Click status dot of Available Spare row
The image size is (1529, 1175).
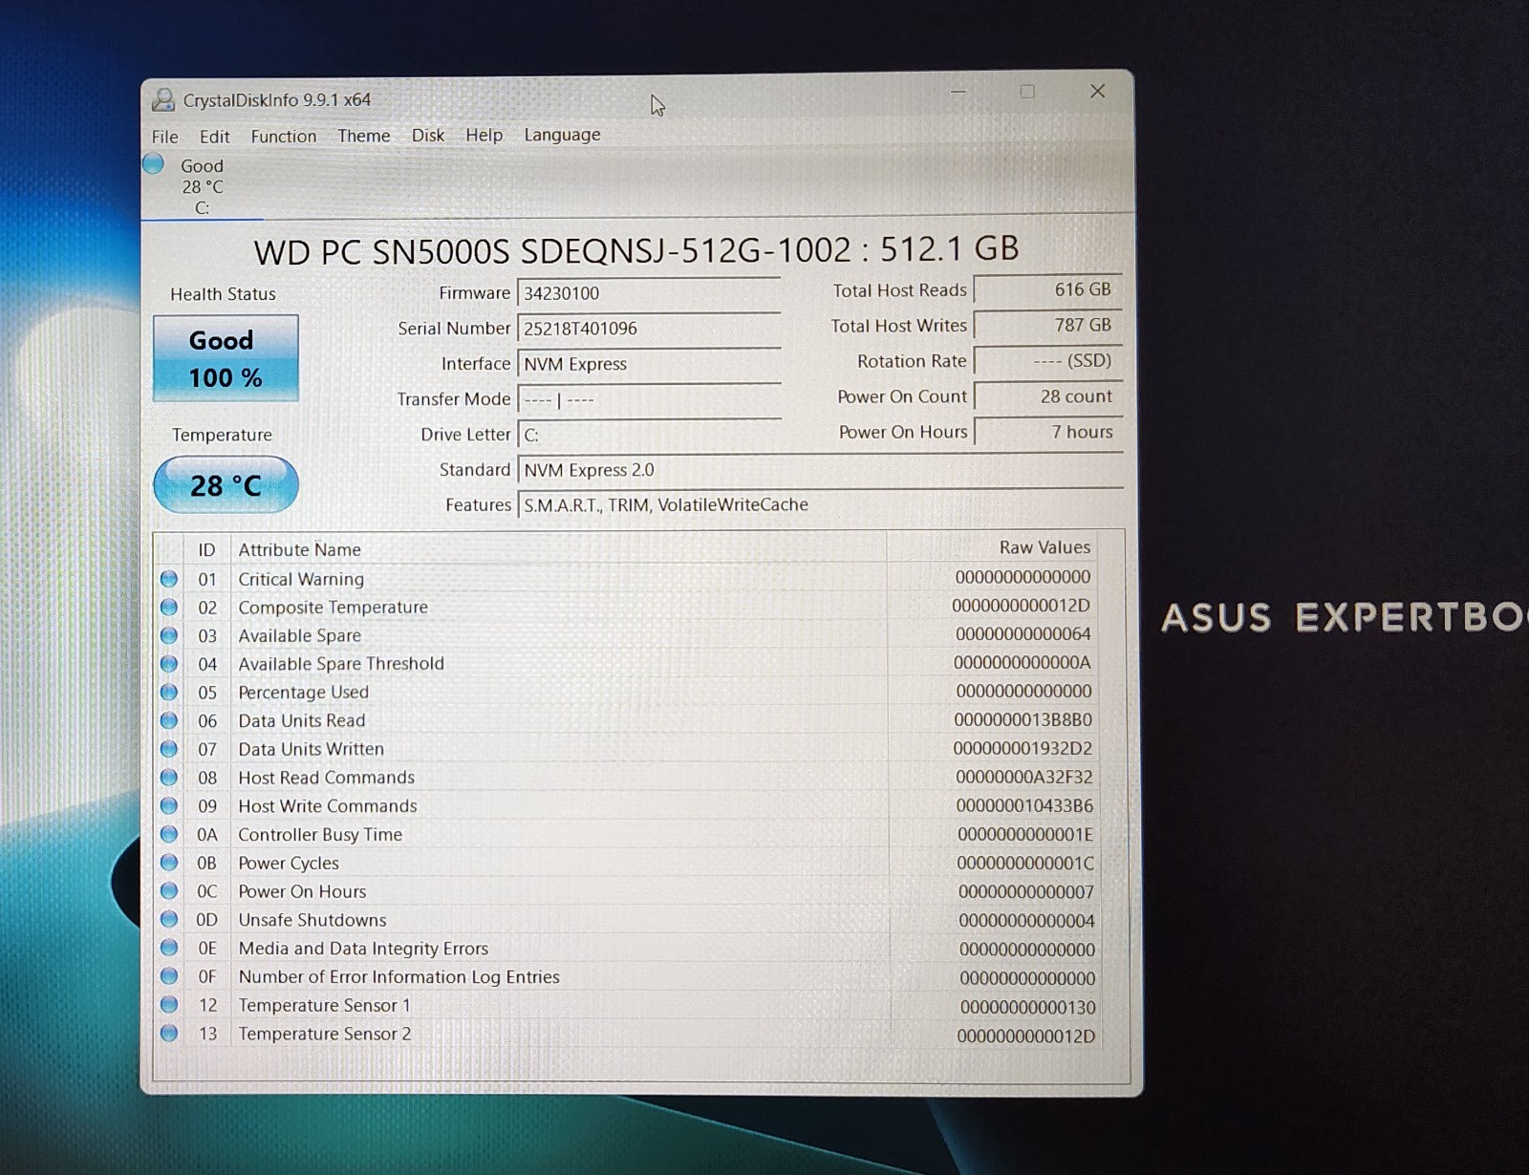point(169,635)
